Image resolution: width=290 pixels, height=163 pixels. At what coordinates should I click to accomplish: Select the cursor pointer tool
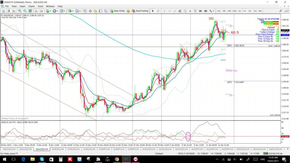[153, 11]
